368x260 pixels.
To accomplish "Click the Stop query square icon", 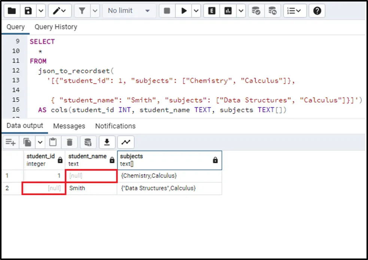I will tap(167, 11).
